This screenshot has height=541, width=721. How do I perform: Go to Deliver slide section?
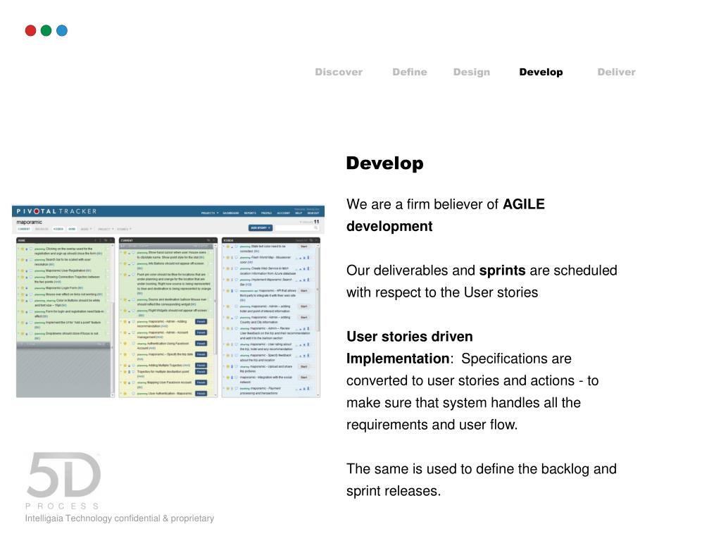point(616,72)
